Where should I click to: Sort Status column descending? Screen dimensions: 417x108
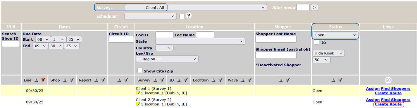(x=340, y=80)
